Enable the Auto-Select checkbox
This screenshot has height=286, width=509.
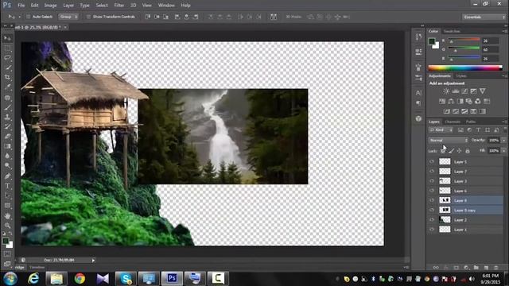[29, 17]
